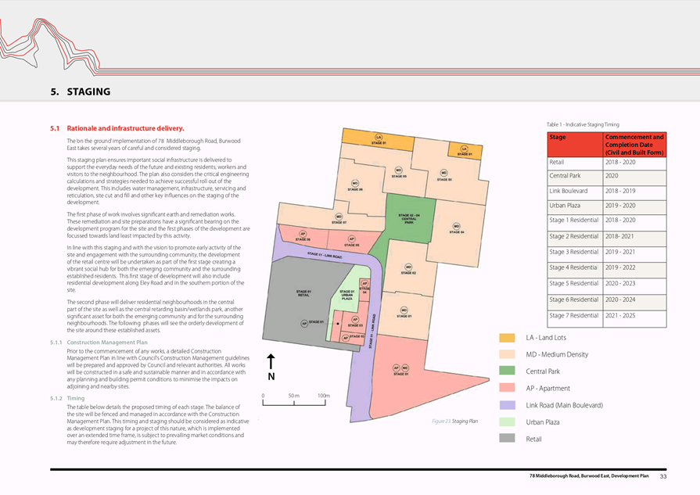Click the '2018 - 2019' date cell
This screenshot has width=700, height=495.
click(635, 192)
